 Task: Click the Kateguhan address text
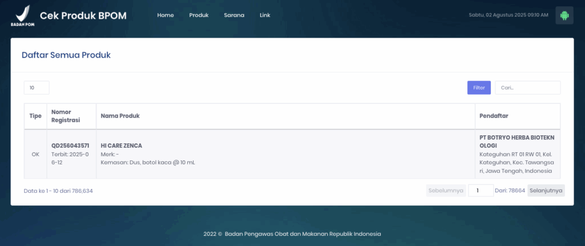pos(516,163)
